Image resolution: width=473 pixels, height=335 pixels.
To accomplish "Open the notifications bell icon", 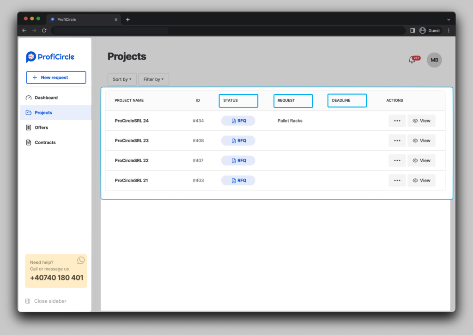I will click(412, 60).
